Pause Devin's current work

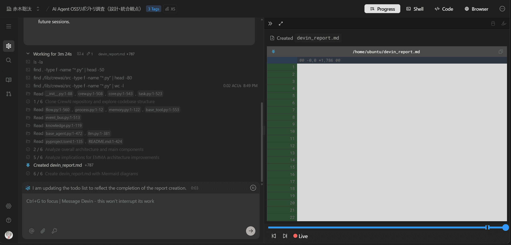pos(253,188)
